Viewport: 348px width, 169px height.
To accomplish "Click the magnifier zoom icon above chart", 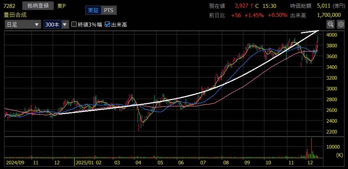I will 330,24.
